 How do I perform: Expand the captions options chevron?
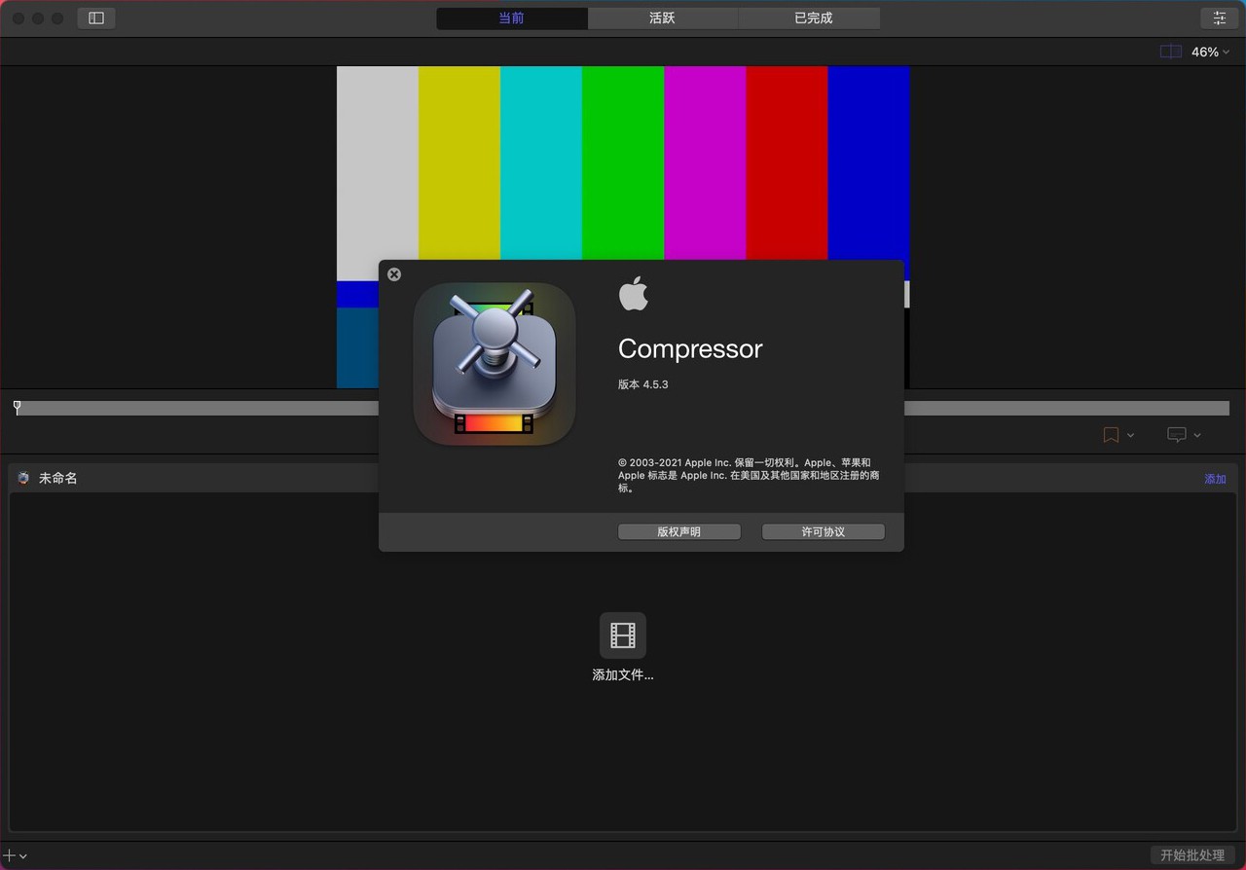tap(1197, 436)
